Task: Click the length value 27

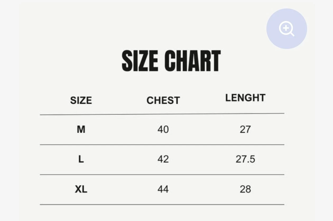Action: tap(245, 130)
